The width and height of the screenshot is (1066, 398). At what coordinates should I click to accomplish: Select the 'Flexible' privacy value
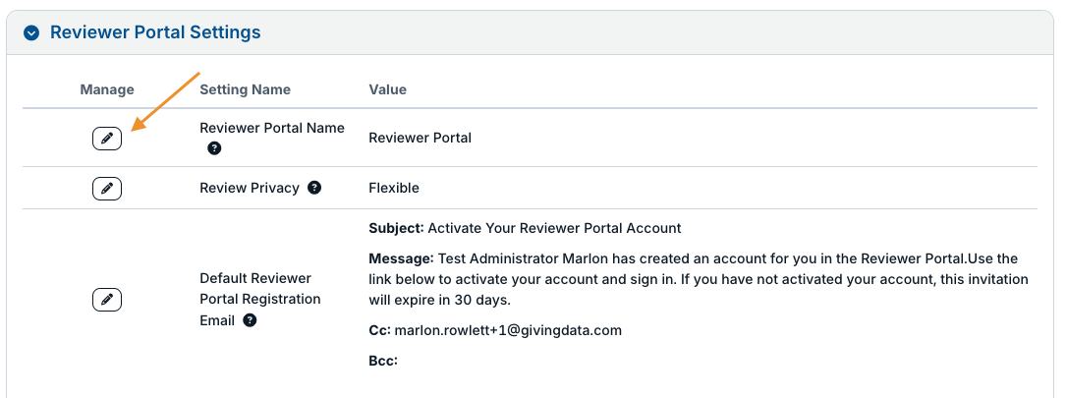pyautogui.click(x=394, y=189)
